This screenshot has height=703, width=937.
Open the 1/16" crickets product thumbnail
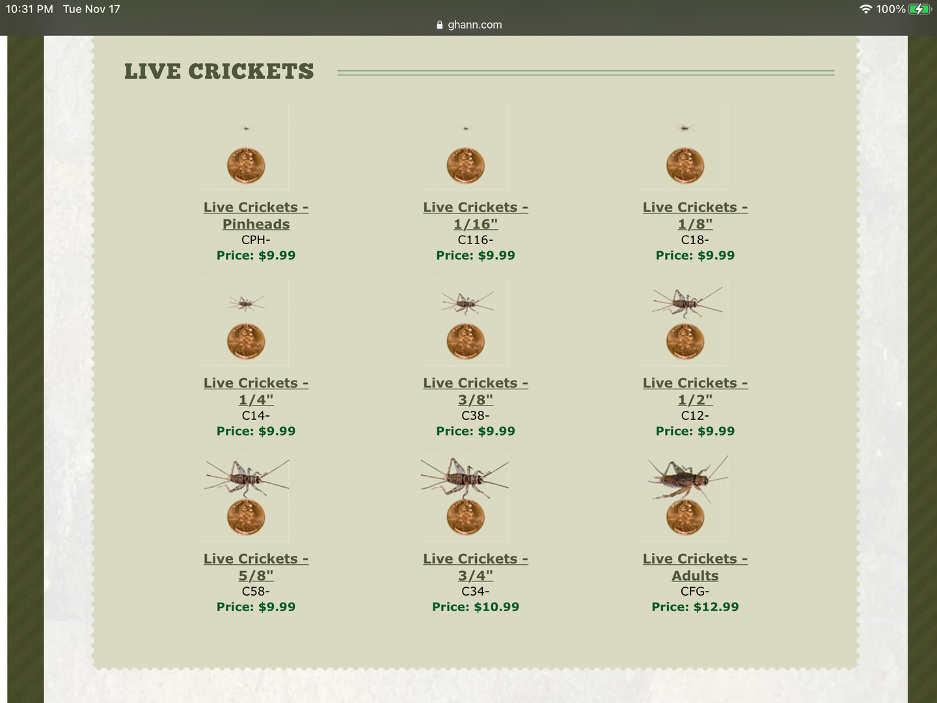465,147
